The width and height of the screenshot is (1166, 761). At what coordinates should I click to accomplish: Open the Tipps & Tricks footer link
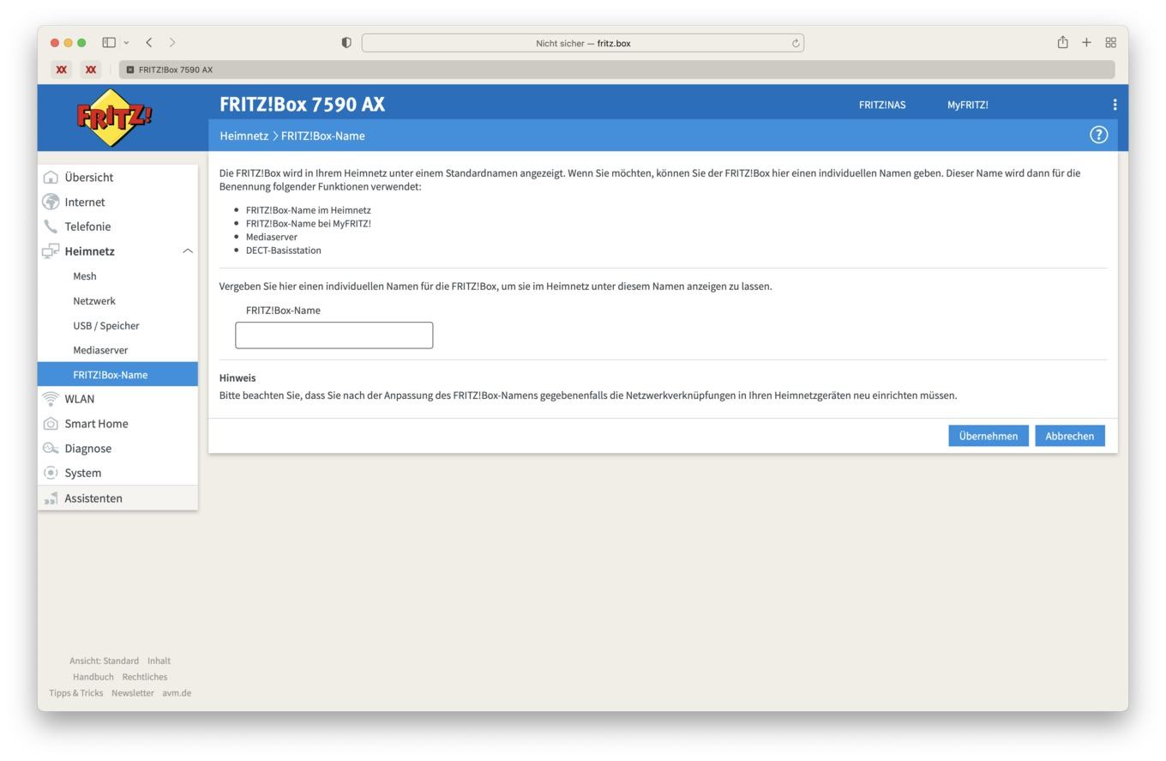tap(75, 693)
